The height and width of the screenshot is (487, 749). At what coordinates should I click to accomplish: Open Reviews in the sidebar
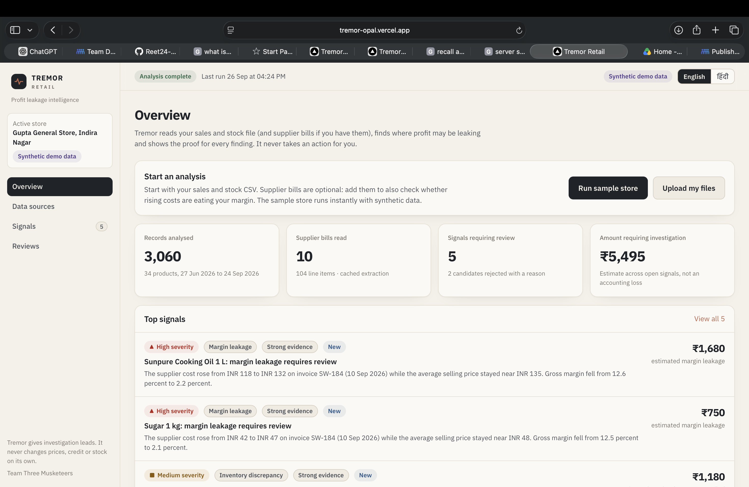(60, 246)
